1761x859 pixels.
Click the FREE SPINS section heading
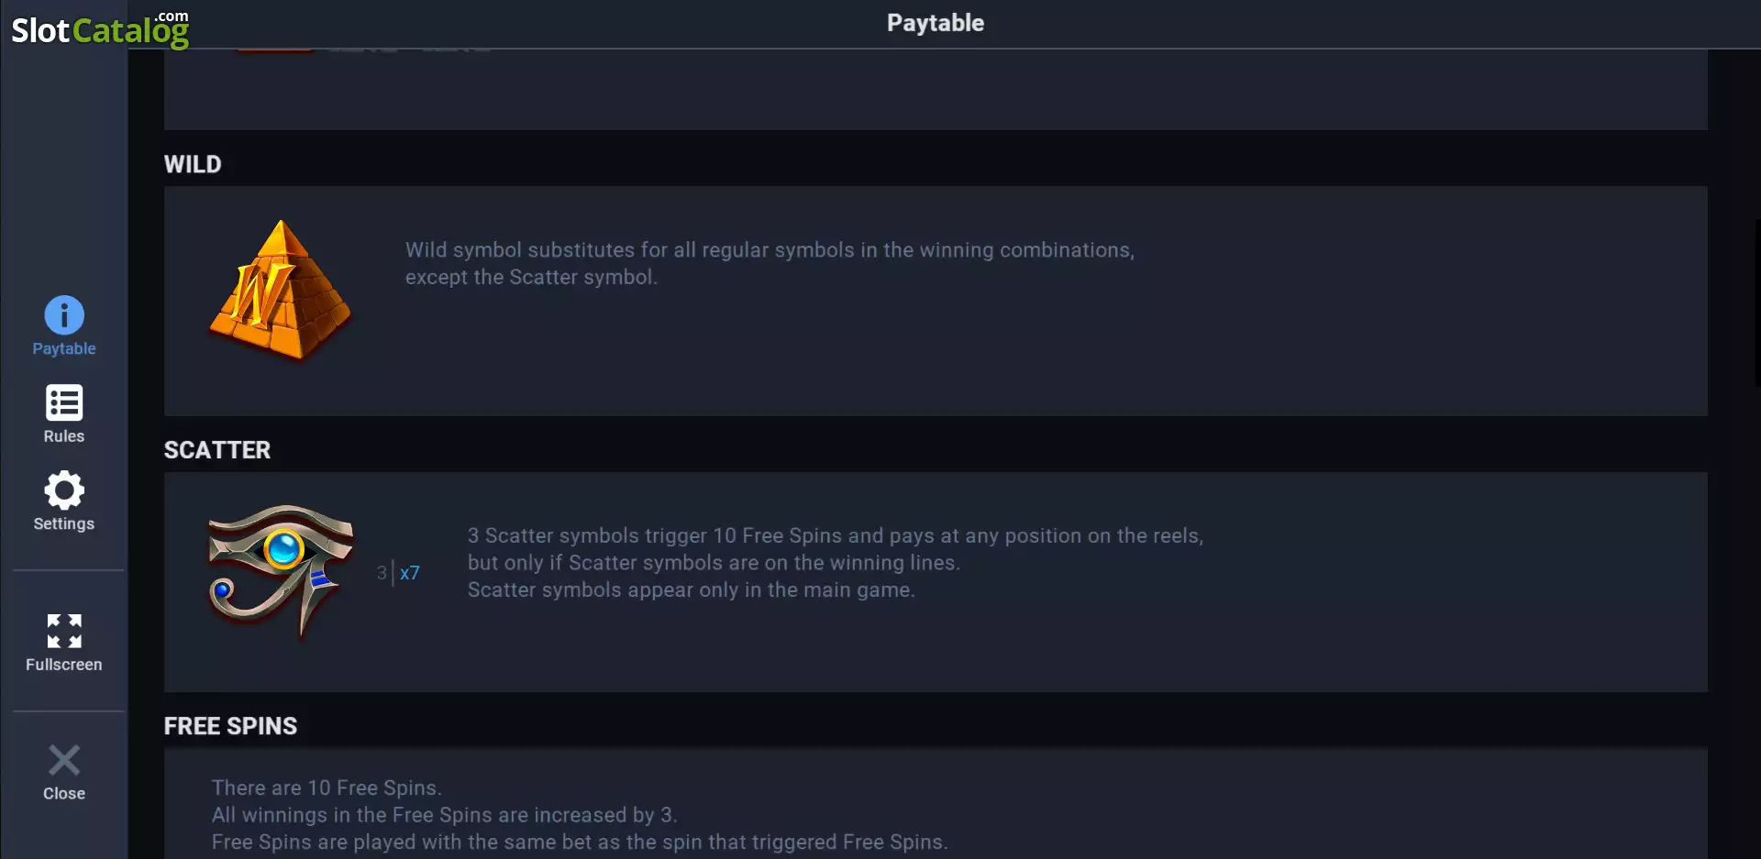230,726
